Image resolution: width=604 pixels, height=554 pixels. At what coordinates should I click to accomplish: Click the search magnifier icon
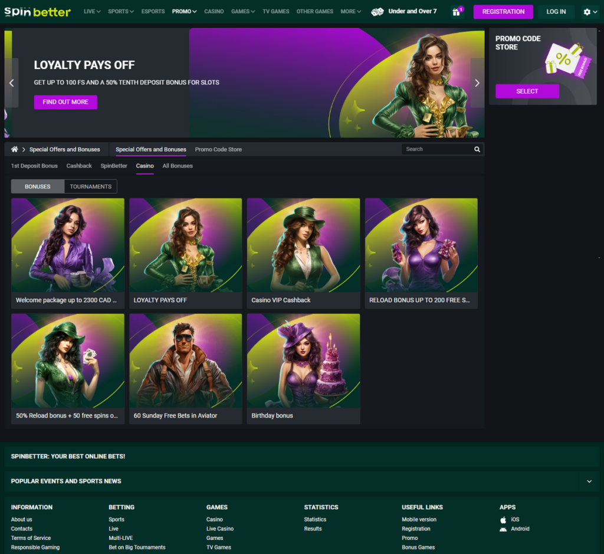(x=477, y=149)
